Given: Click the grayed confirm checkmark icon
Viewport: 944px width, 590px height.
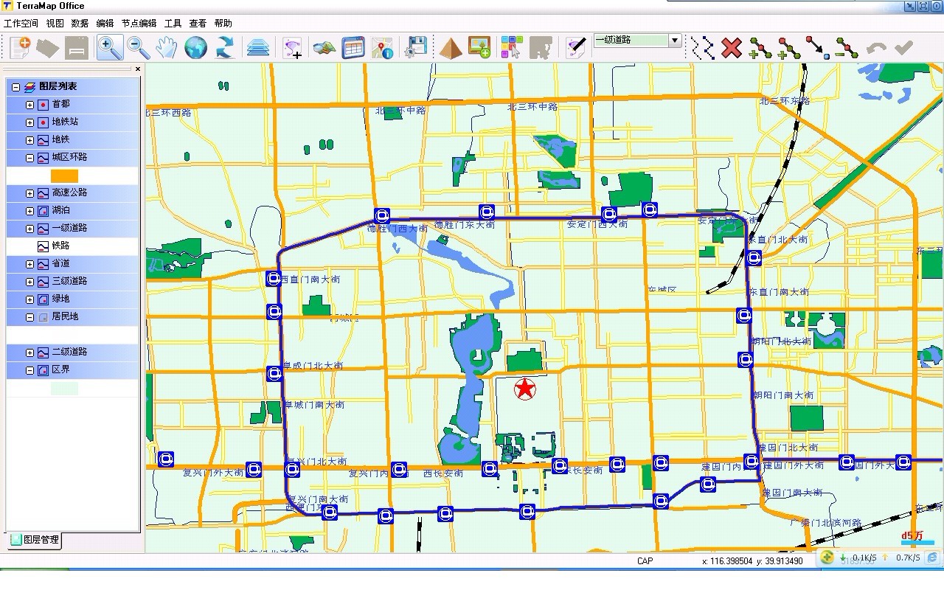Looking at the screenshot, I should [904, 48].
